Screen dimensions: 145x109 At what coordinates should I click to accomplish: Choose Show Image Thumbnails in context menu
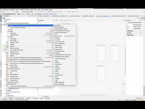point(31,50)
